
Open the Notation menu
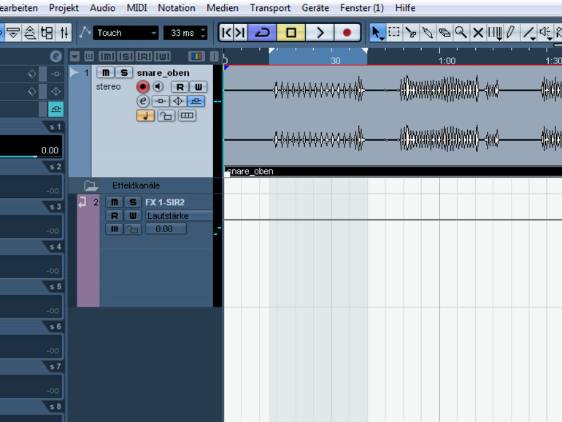(177, 8)
